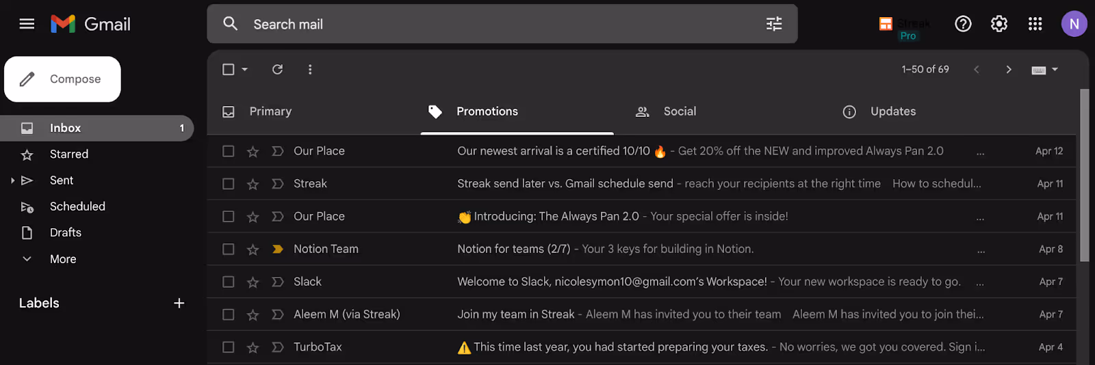Click the search magnifier icon
The width and height of the screenshot is (1095, 365).
(x=231, y=24)
